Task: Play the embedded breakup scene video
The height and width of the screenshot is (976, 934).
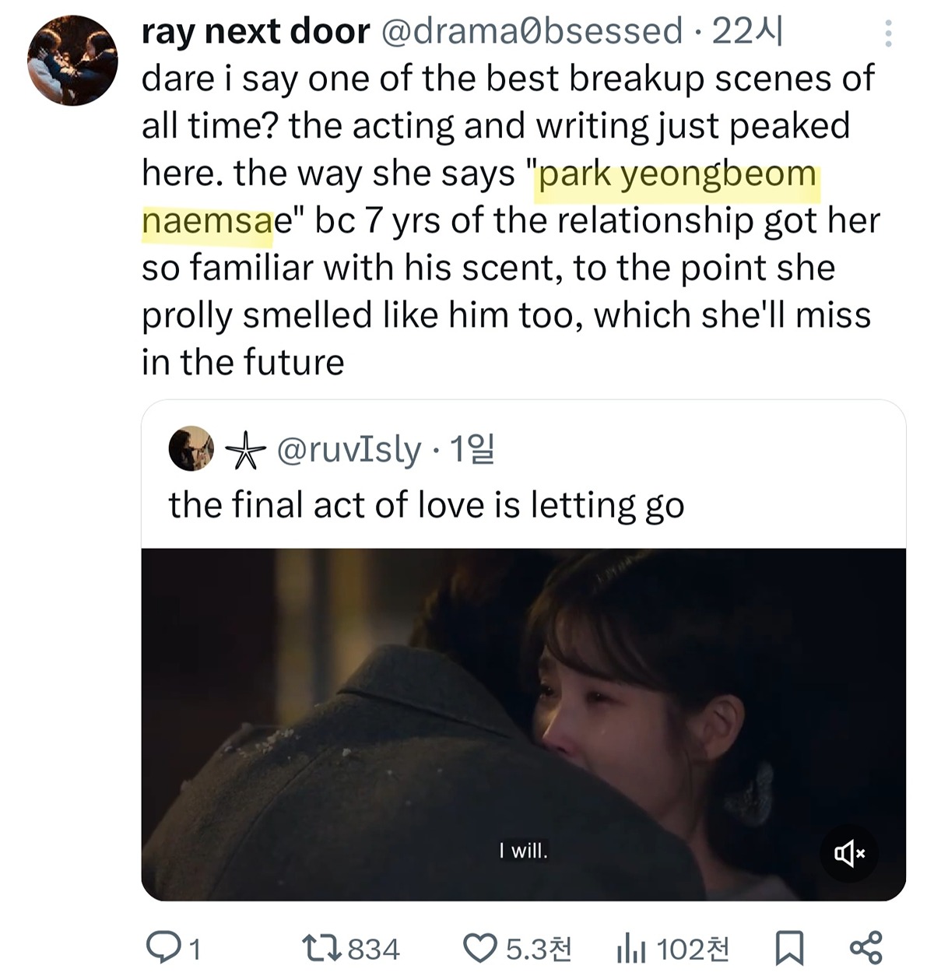Action: point(523,724)
